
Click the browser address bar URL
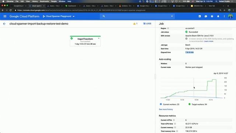coord(81,10)
